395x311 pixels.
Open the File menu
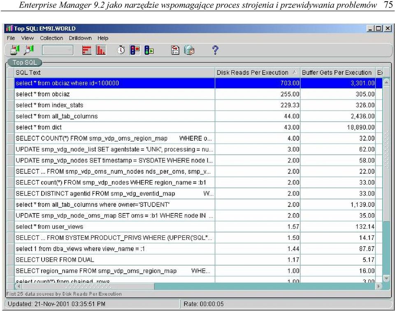pos(11,38)
